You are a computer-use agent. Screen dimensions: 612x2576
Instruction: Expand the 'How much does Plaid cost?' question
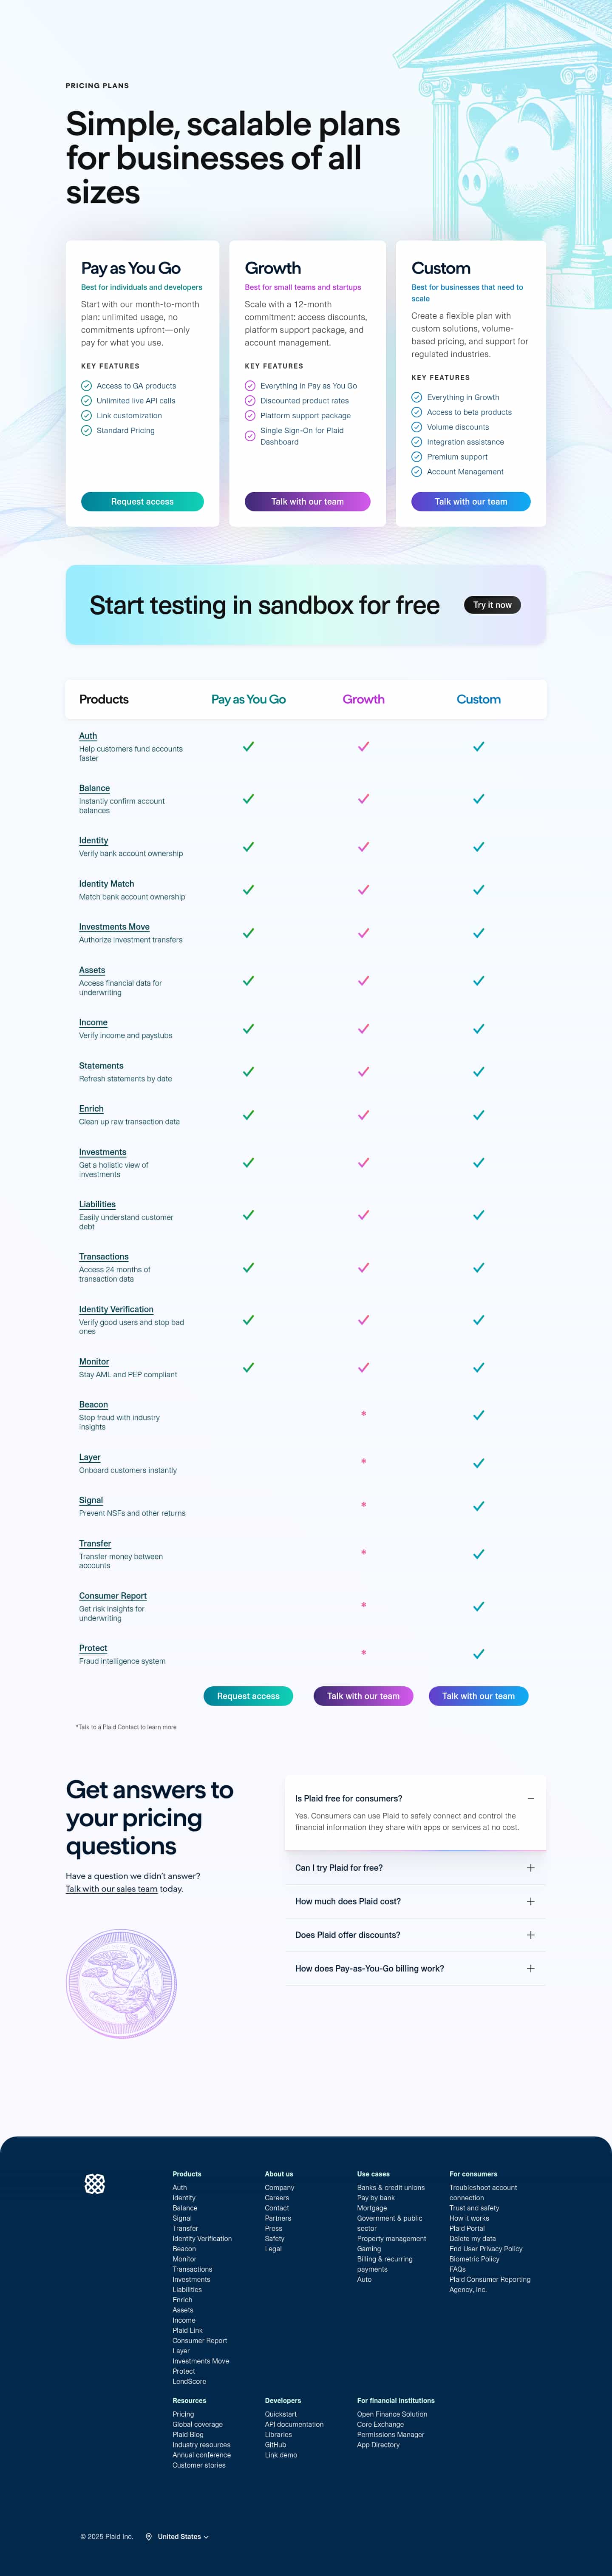click(x=530, y=1901)
